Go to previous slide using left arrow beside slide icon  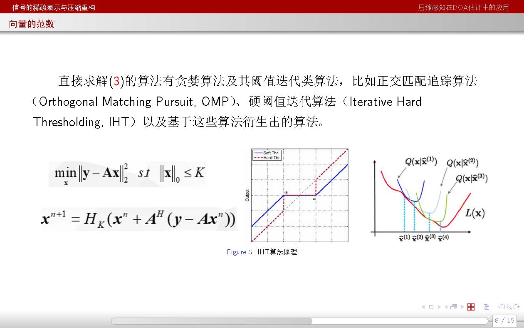pyautogui.click(x=423, y=307)
